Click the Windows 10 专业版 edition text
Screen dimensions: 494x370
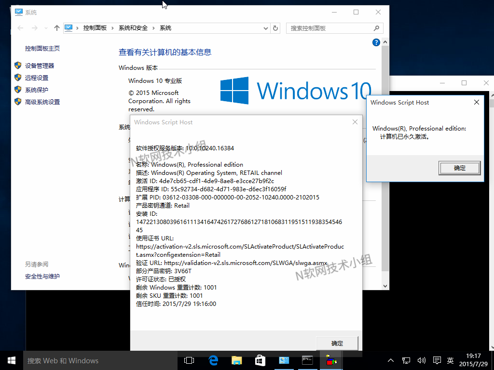tap(155, 81)
